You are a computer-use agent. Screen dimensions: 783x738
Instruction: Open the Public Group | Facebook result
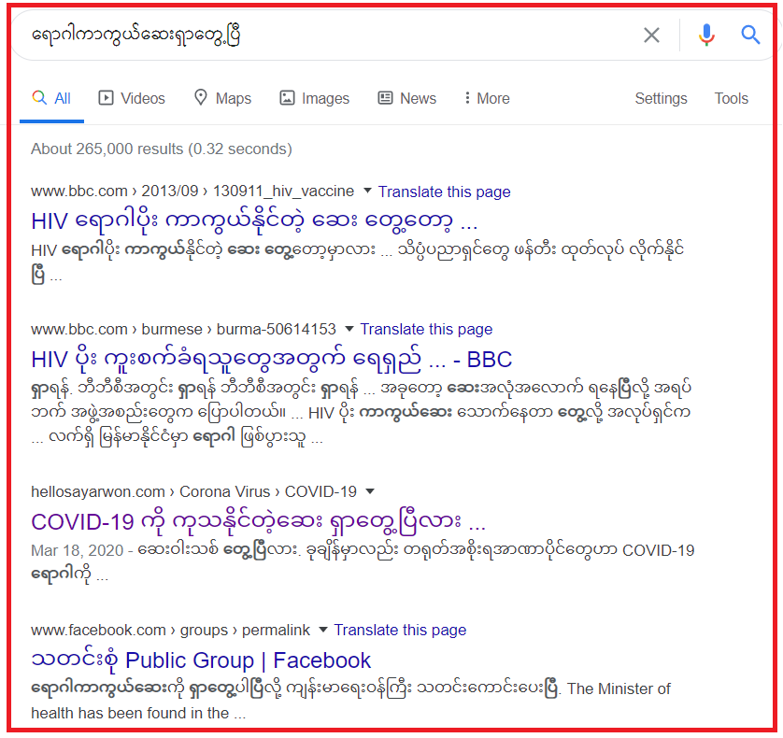[201, 660]
